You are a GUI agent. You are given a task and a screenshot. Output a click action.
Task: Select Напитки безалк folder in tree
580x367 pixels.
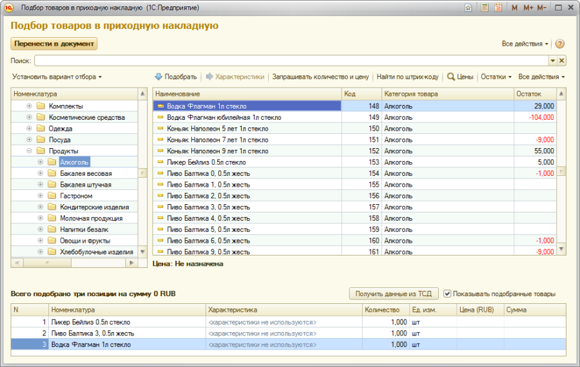[x=84, y=229]
